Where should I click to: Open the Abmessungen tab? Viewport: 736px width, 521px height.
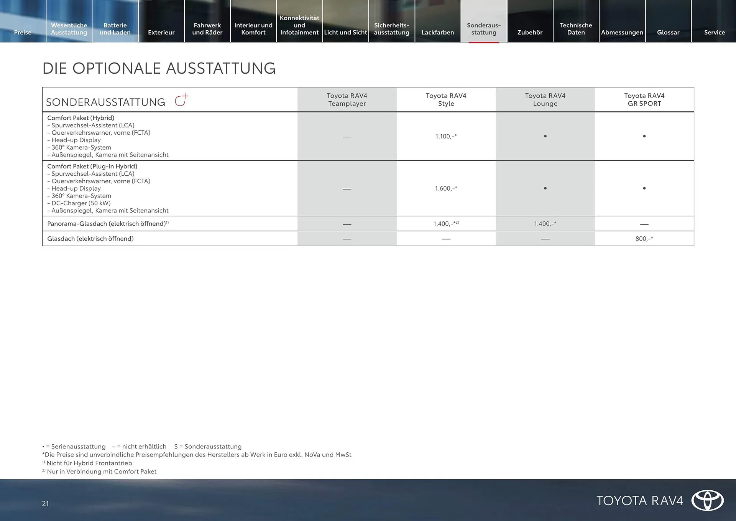click(622, 32)
